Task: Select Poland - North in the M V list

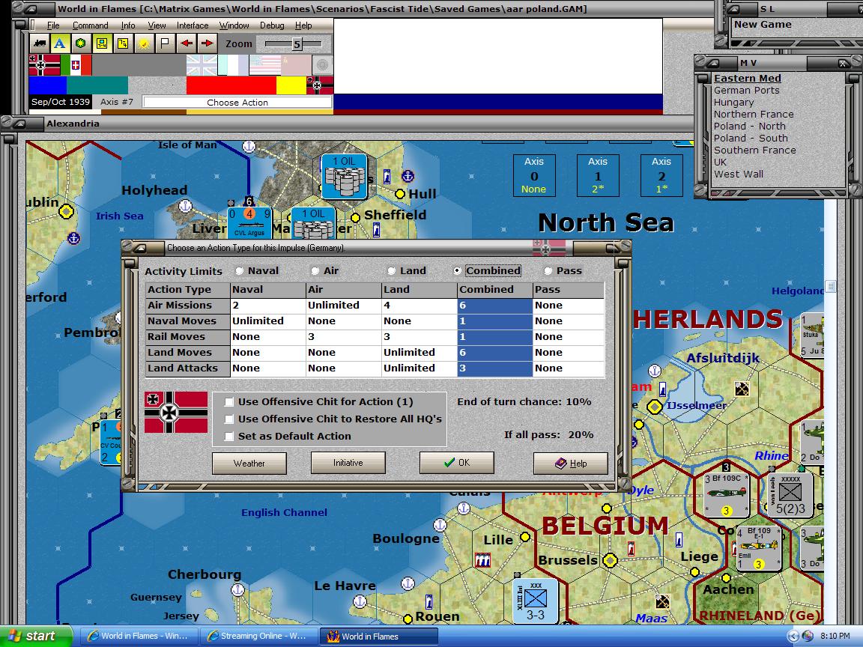Action: (x=749, y=126)
